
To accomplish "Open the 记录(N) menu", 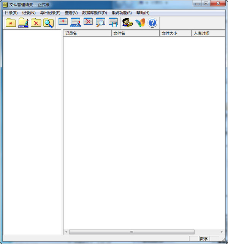I will [x=29, y=13].
